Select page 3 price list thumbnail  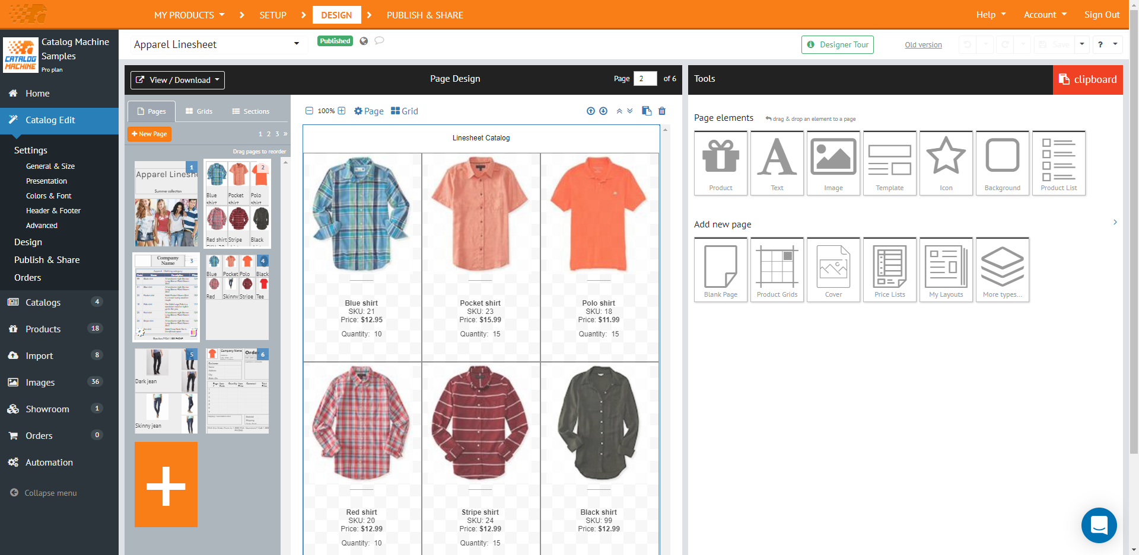pos(166,297)
